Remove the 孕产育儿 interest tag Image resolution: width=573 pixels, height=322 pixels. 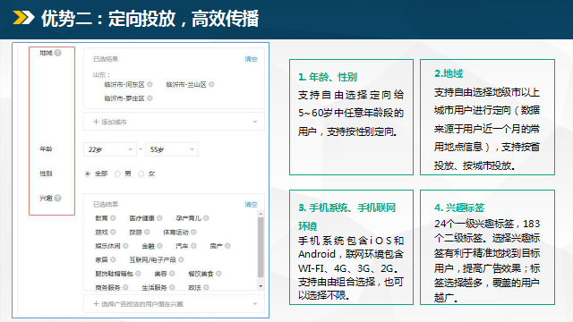[x=207, y=218]
